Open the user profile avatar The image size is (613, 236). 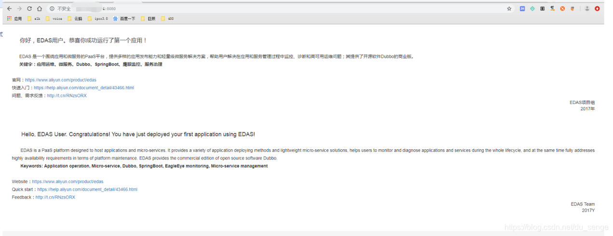(587, 9)
